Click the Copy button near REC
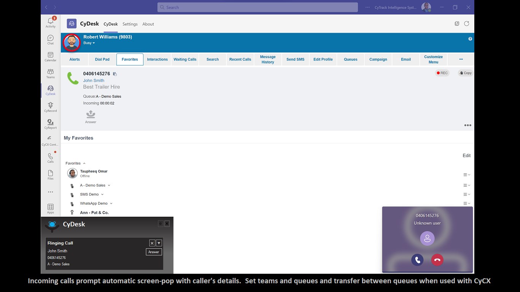Screen dimensions: 520x292 click(465, 73)
